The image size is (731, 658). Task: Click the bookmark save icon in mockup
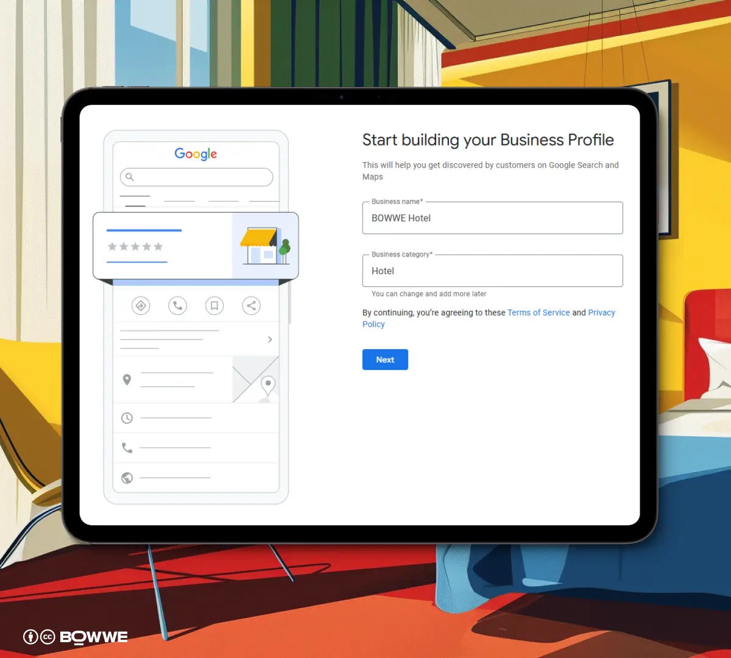214,306
